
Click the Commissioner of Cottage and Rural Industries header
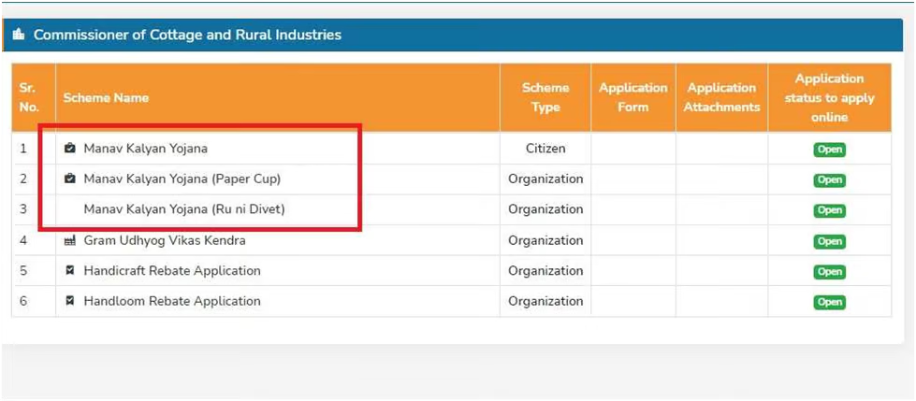(187, 35)
